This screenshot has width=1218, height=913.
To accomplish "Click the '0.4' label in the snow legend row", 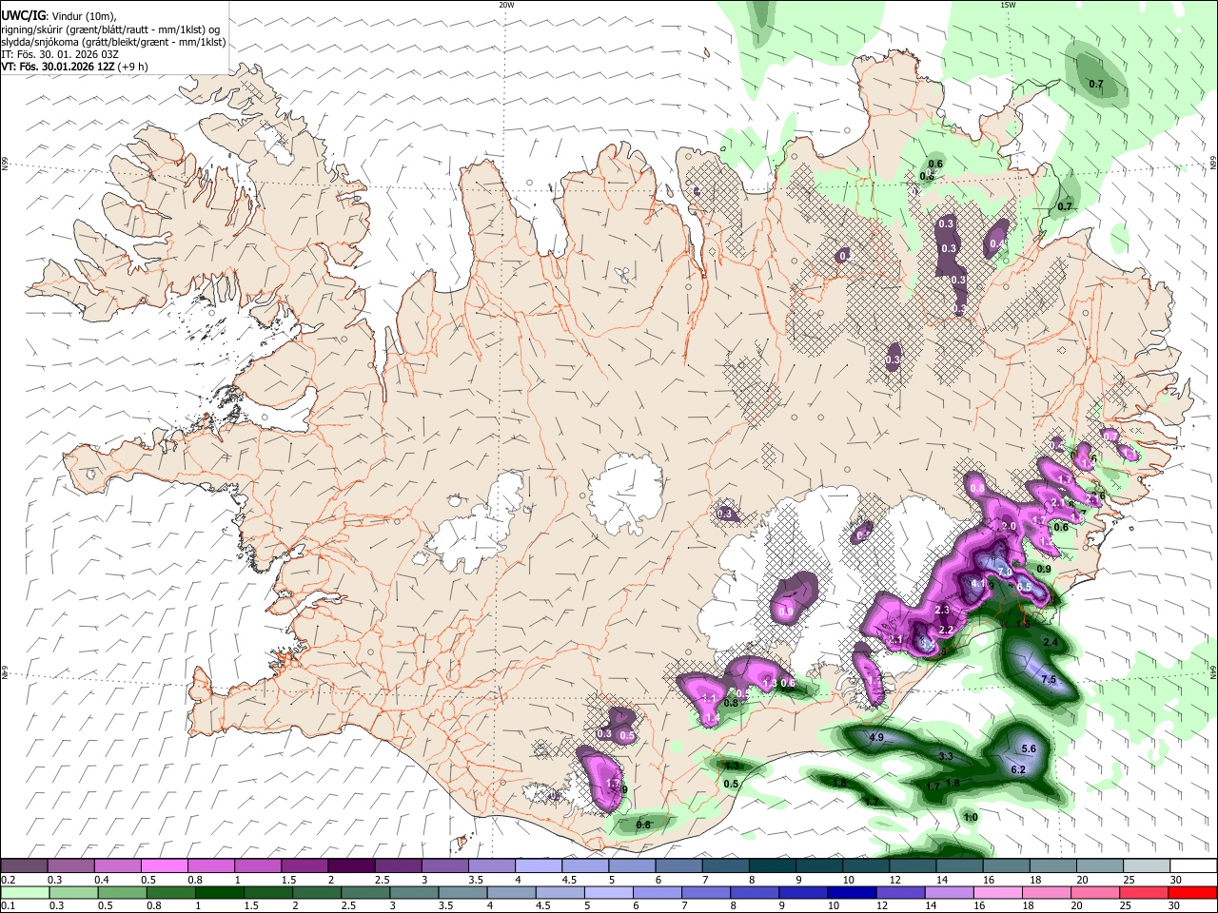I will (102, 880).
